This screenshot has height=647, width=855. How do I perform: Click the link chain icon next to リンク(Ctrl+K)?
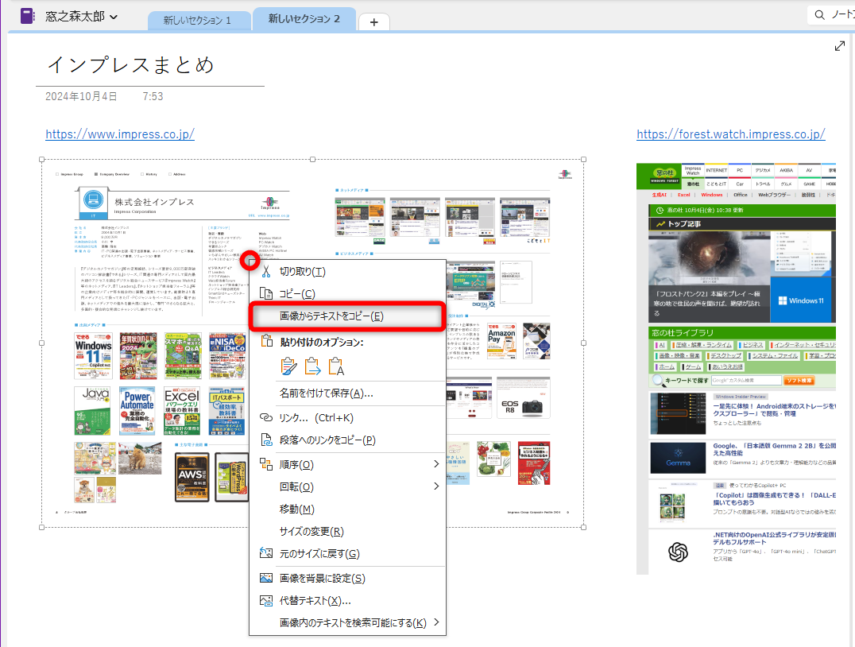click(268, 417)
